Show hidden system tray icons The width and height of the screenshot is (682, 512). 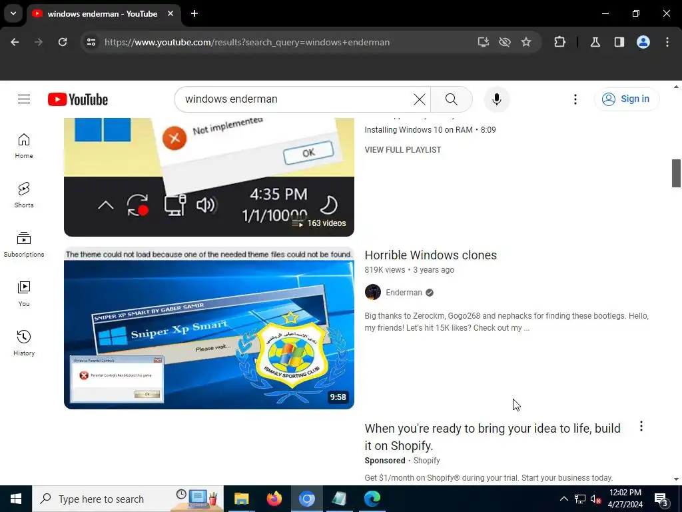(x=563, y=499)
